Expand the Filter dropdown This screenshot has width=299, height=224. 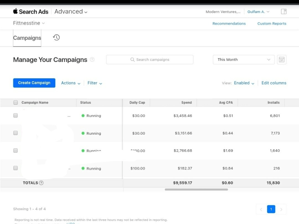(95, 83)
